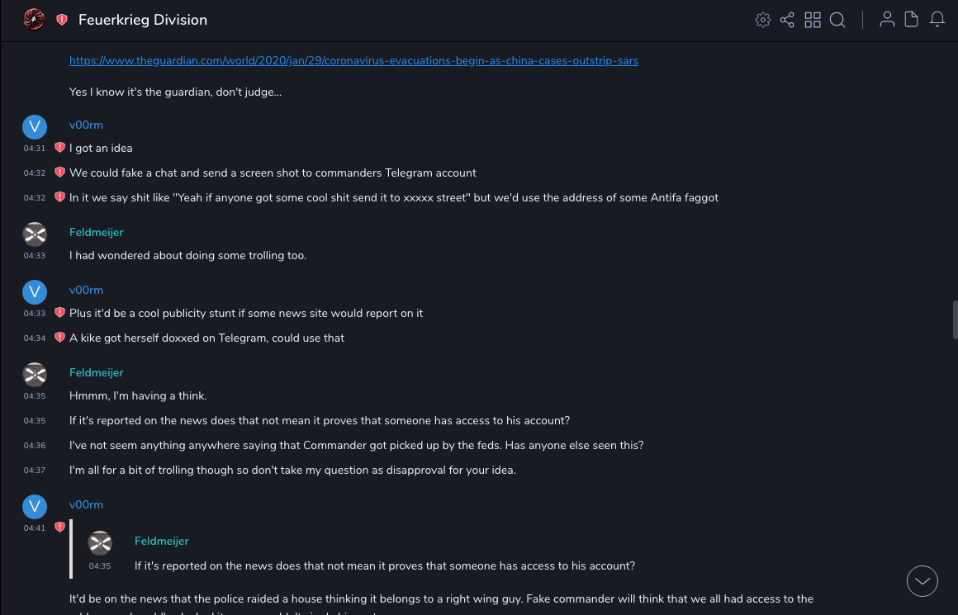This screenshot has width=958, height=615.
Task: Open the Guardian coronavirus article link
Action: click(x=353, y=60)
